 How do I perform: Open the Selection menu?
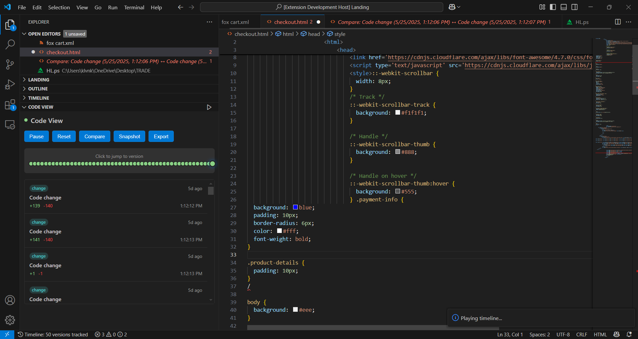[x=59, y=7]
